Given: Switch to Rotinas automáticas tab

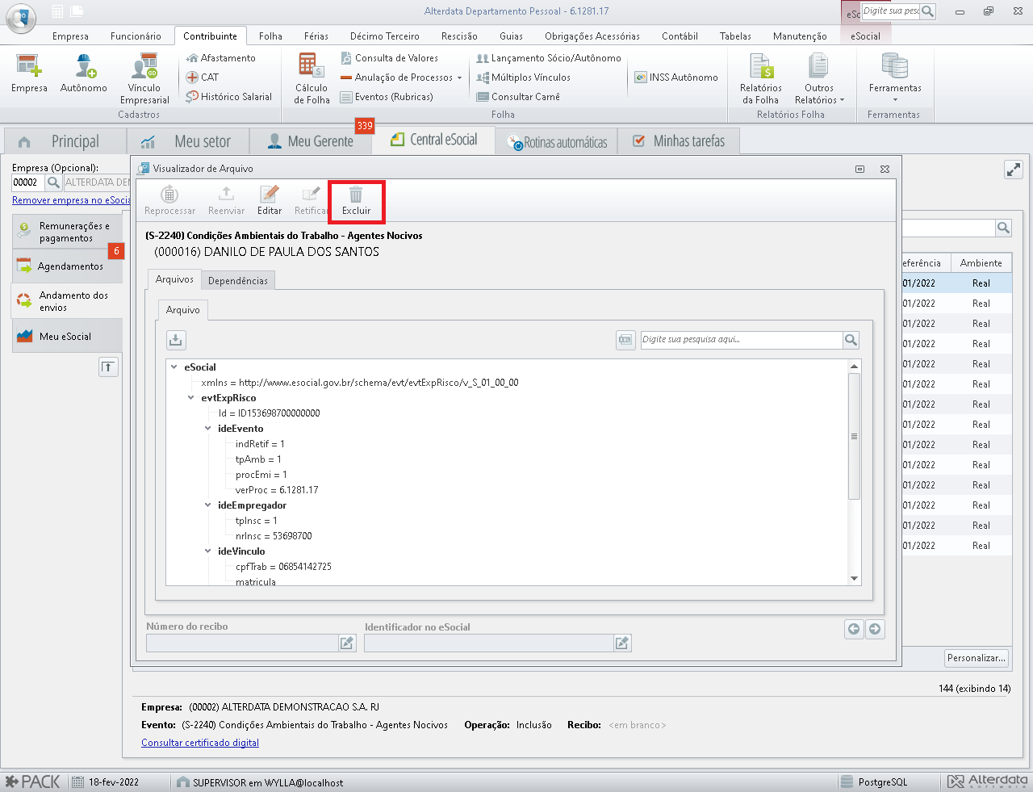Looking at the screenshot, I should click(557, 142).
